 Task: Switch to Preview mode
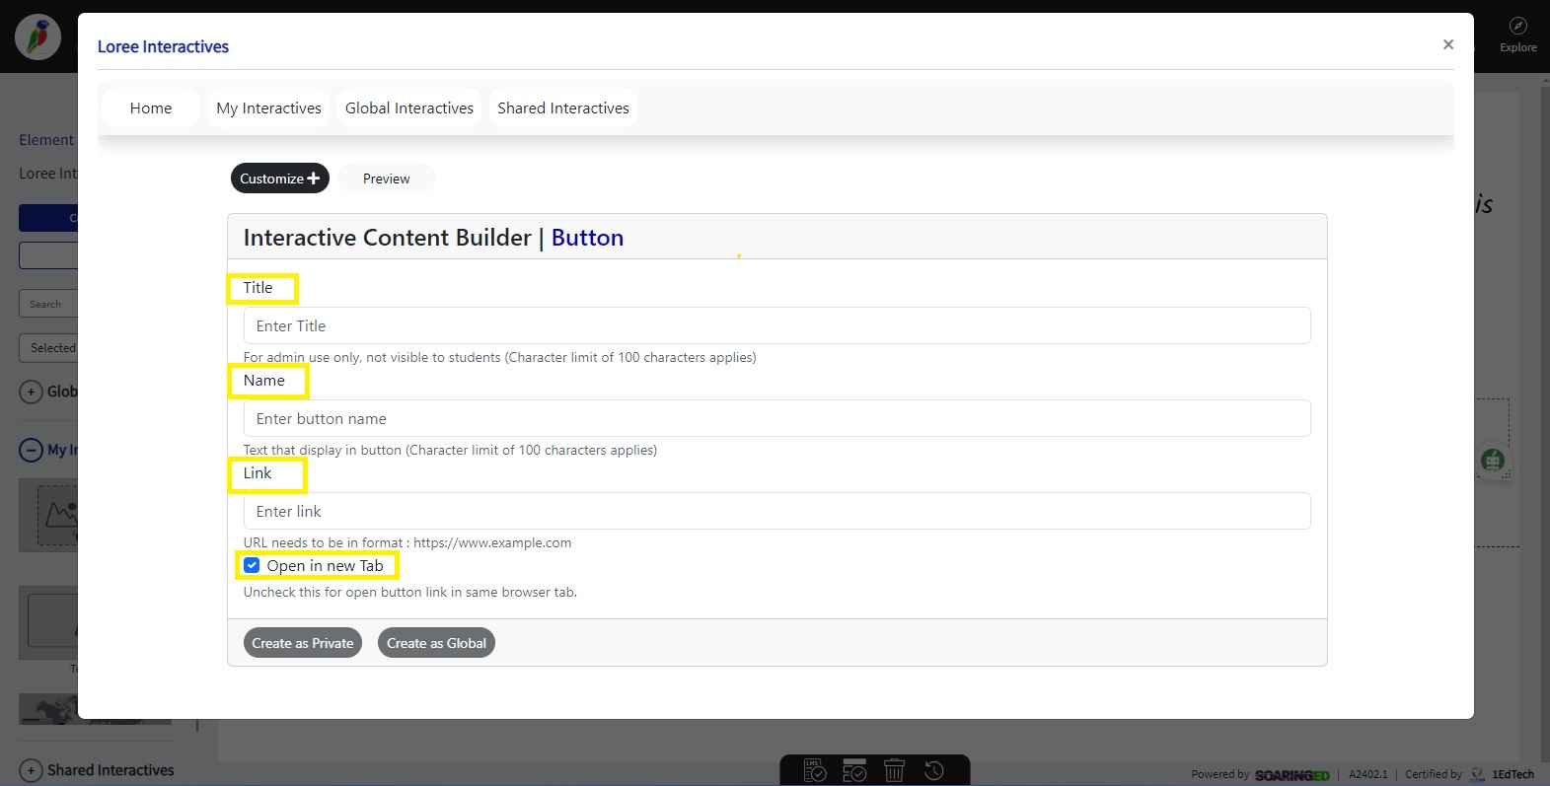point(386,179)
